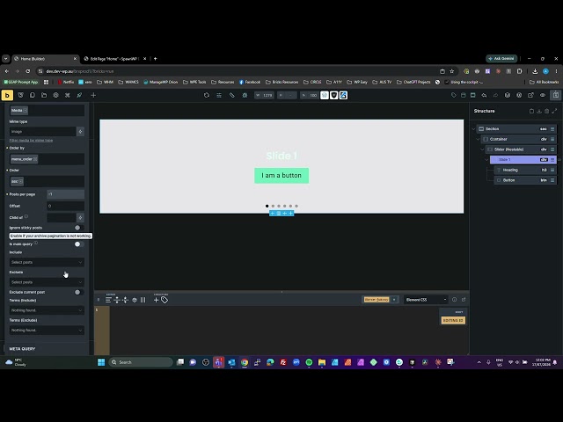This screenshot has height=422, width=563.
Task: Click the save icon at far right of toolbar
Action: click(556, 95)
